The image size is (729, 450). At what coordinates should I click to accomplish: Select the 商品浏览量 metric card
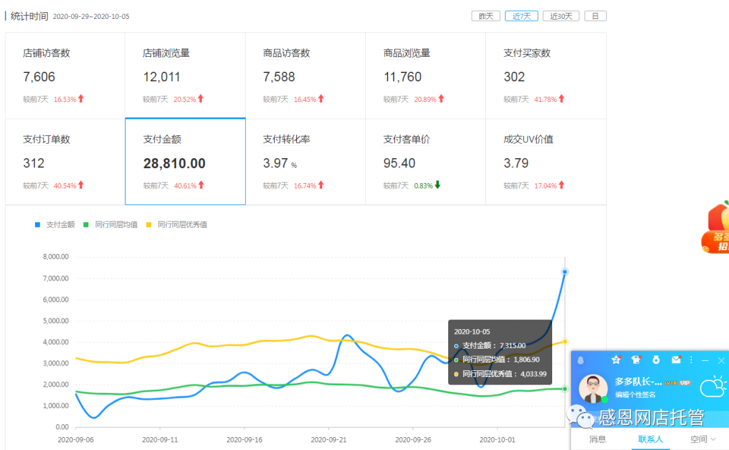tap(425, 76)
